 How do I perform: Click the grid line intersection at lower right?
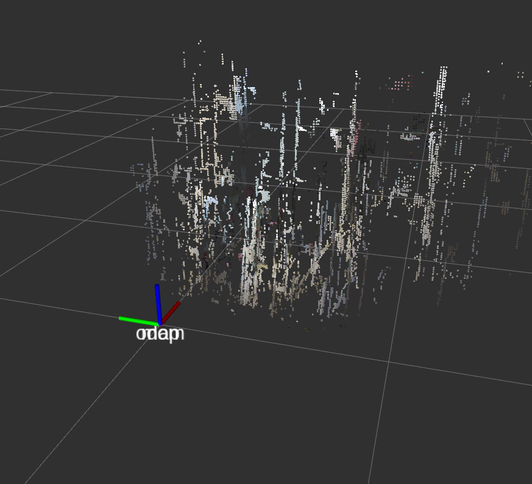point(388,362)
